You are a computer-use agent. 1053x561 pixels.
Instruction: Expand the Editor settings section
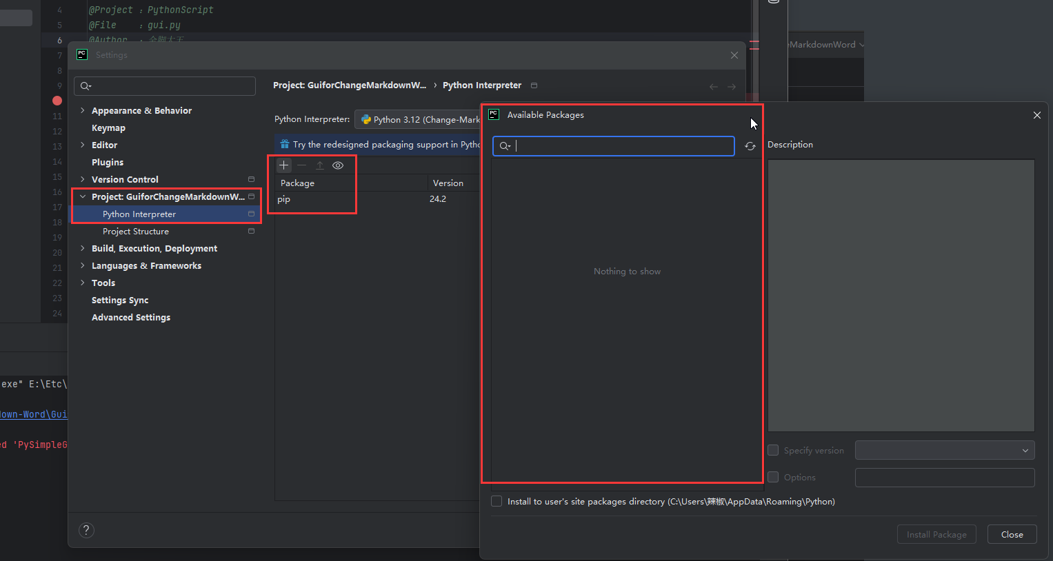tap(83, 145)
